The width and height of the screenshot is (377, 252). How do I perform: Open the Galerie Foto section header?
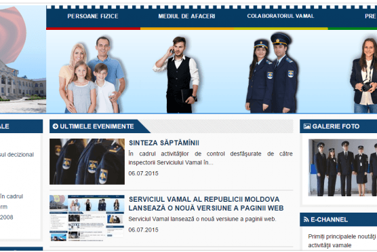point(336,126)
